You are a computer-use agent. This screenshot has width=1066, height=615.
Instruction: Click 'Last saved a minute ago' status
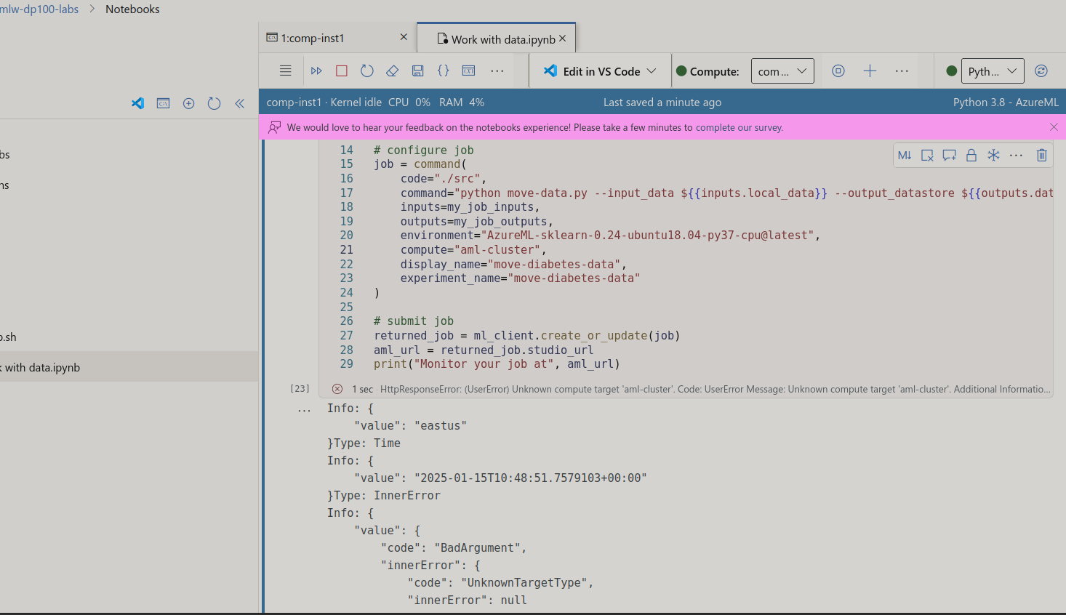(x=662, y=102)
